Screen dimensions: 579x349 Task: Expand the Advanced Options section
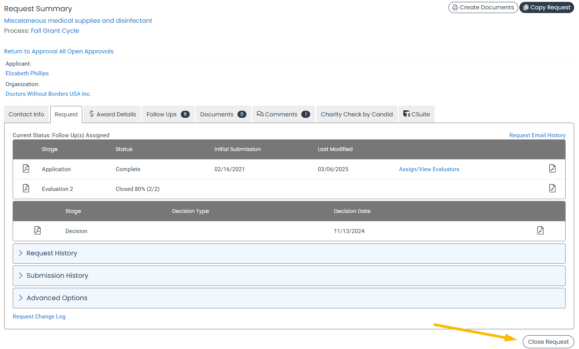(289, 298)
